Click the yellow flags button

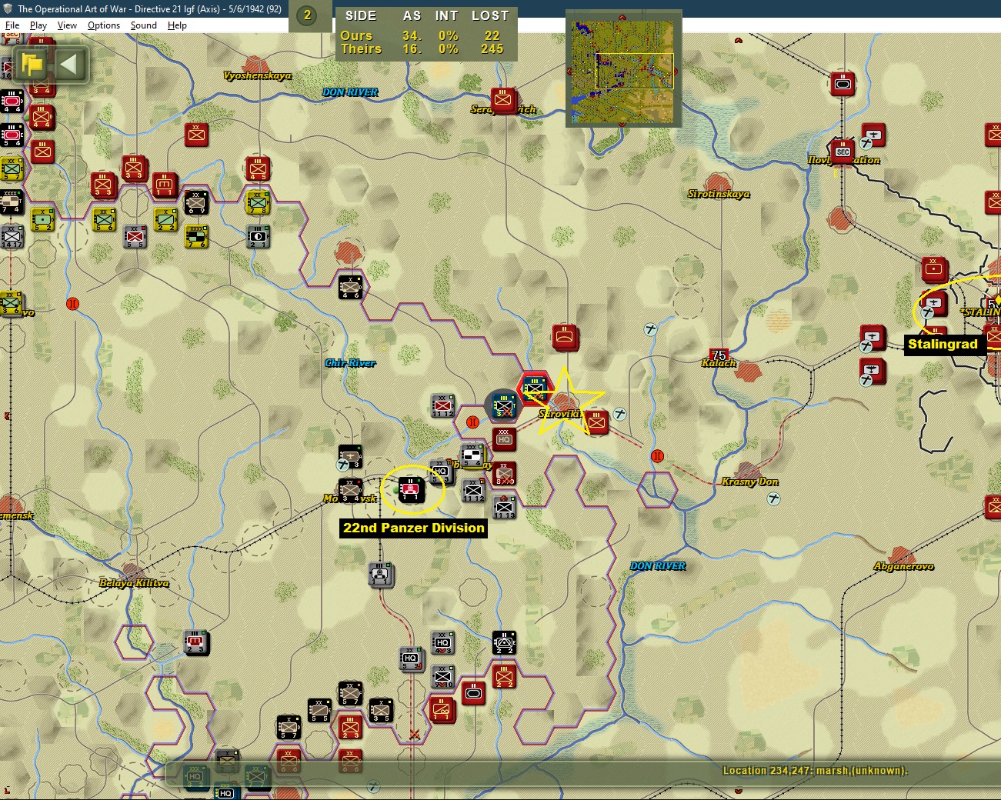[32, 65]
